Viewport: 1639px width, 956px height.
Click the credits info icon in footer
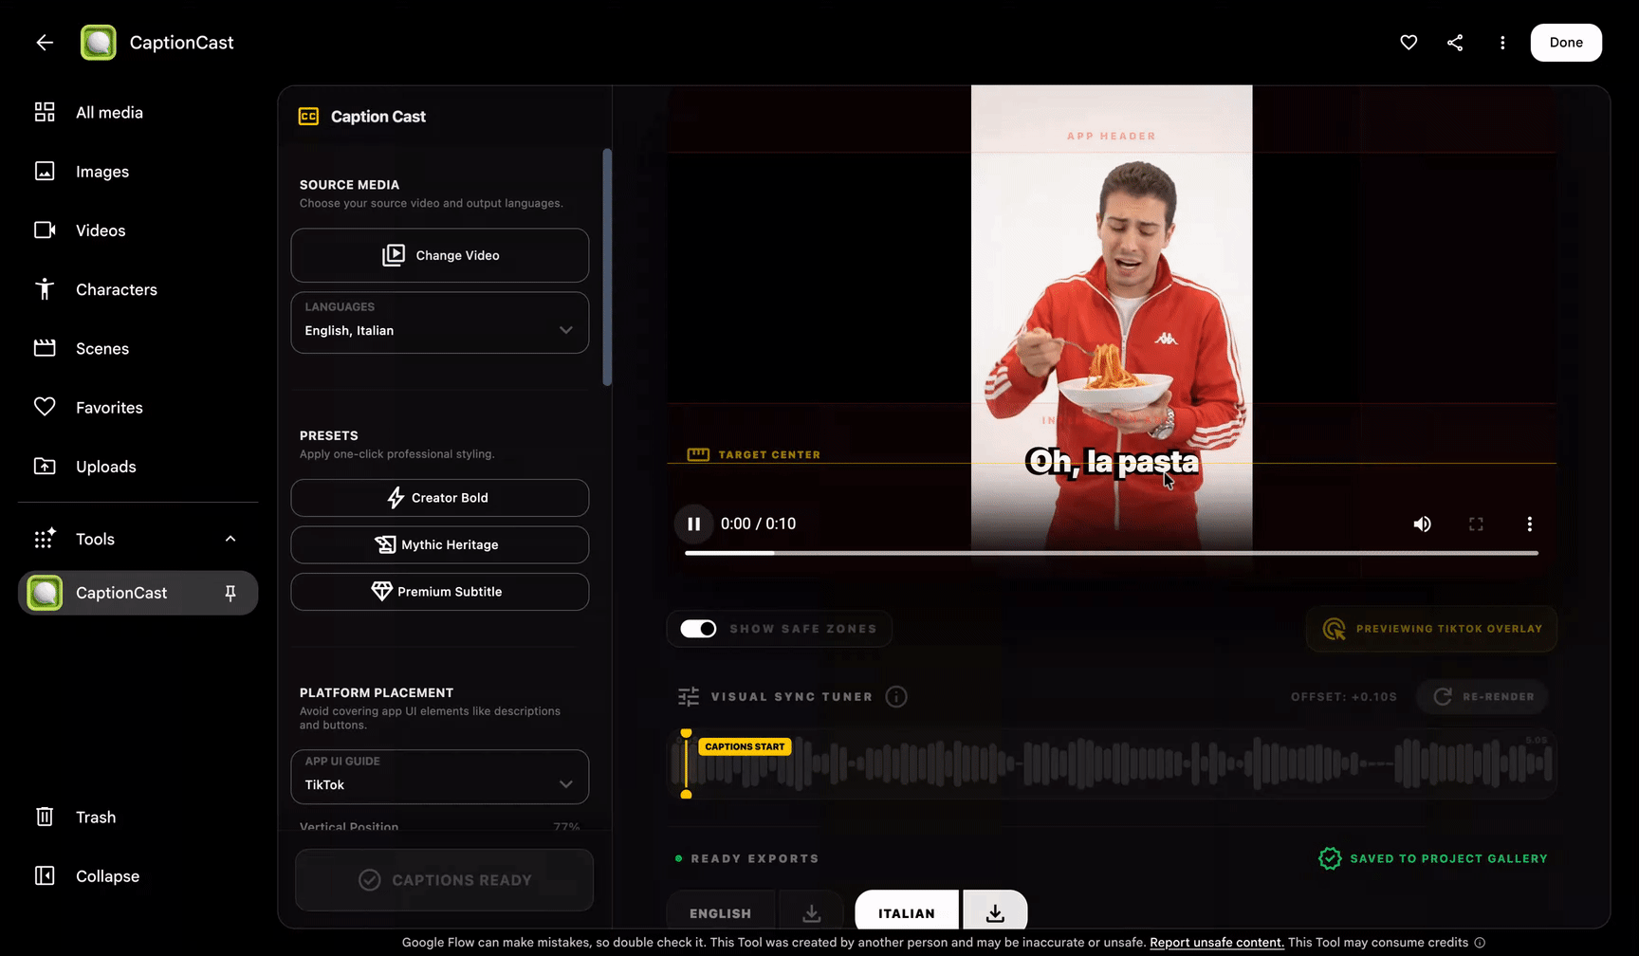(x=1480, y=943)
